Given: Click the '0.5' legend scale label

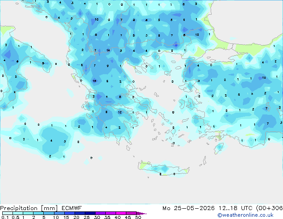Looking at the screenshot, I should (x=15, y=217).
